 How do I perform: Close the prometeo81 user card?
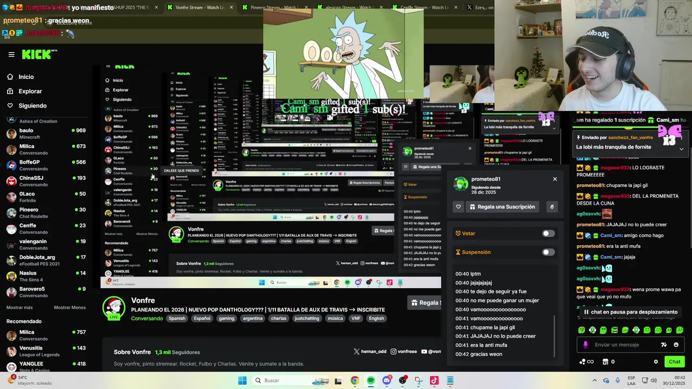pyautogui.click(x=555, y=179)
